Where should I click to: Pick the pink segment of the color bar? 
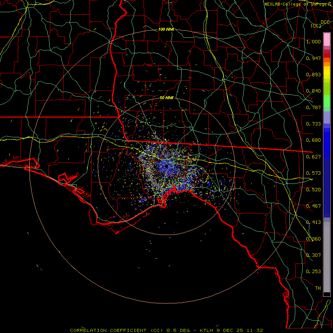coord(327,40)
